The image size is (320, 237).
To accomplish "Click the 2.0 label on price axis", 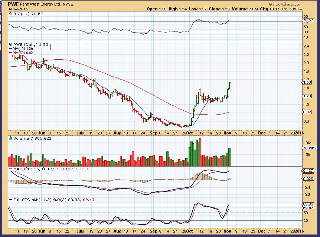I will point(307,63).
